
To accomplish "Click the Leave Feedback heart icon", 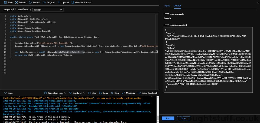I will 139,93.
